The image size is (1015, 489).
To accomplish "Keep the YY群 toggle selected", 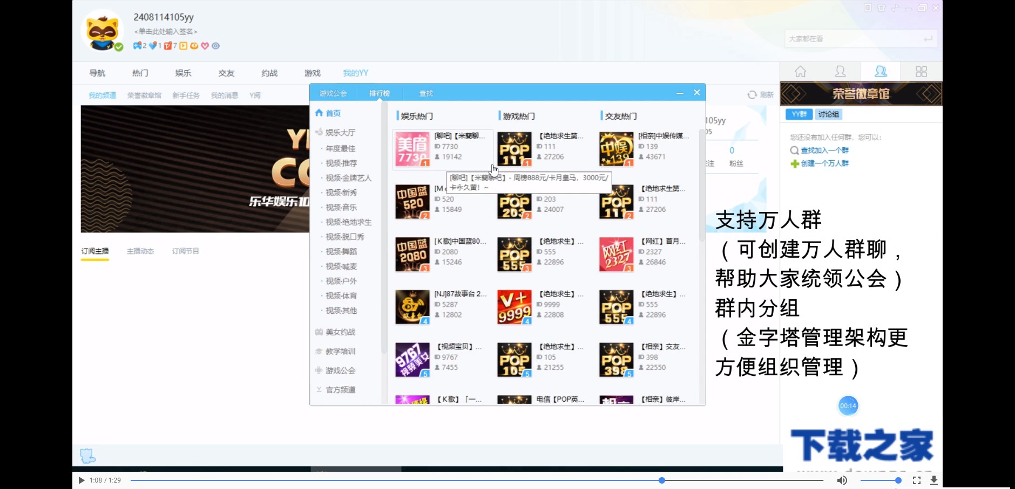I will 799,114.
